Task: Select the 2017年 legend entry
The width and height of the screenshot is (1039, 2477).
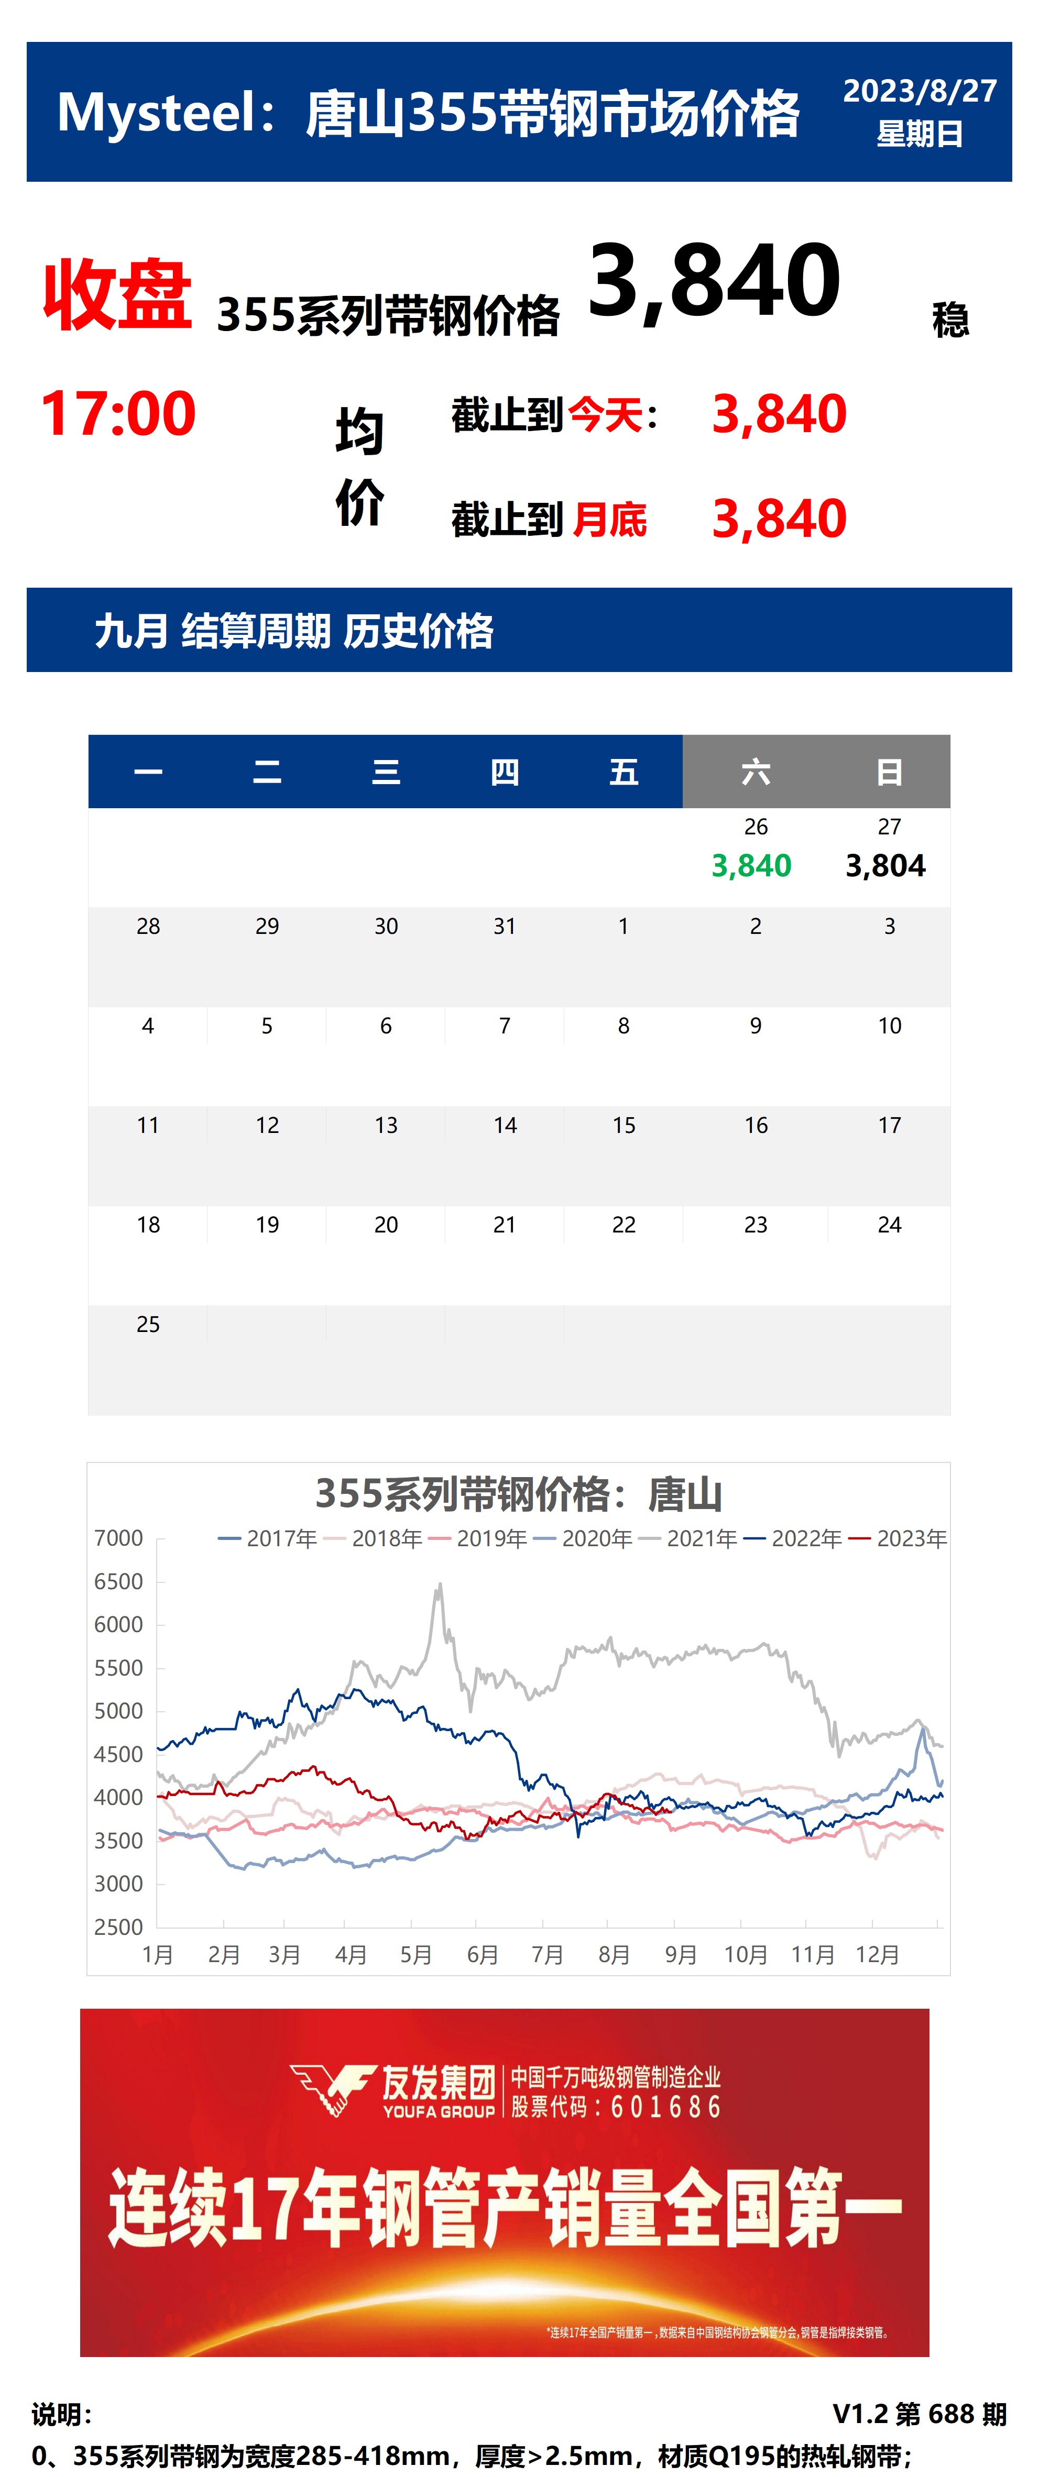Action: pos(267,1538)
